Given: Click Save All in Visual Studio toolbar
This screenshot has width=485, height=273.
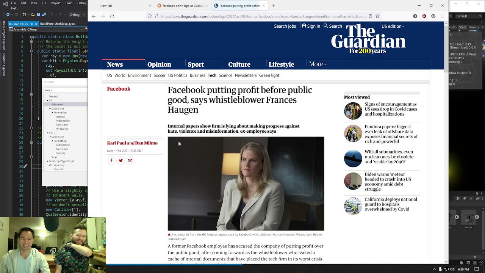Looking at the screenshot, I should tap(44, 14).
